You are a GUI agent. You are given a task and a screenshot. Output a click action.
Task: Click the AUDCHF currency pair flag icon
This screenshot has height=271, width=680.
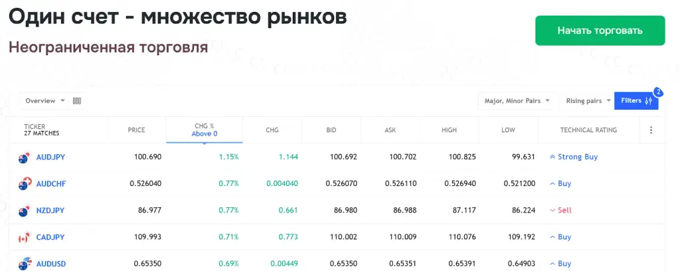25,184
